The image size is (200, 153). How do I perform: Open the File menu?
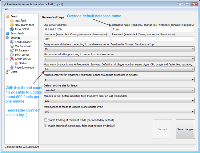click(6, 9)
